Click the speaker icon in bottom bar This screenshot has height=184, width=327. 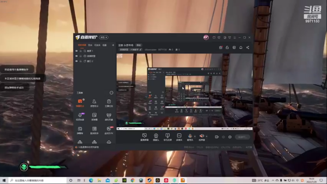(x=202, y=136)
